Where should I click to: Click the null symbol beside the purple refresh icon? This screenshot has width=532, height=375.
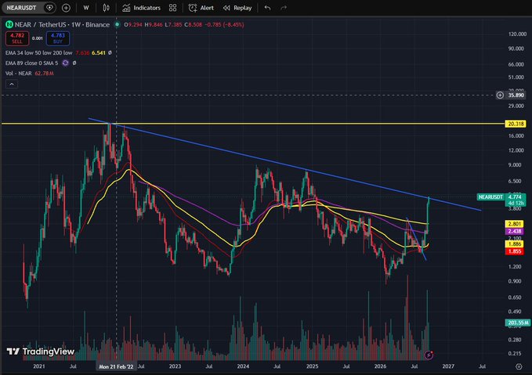74,63
